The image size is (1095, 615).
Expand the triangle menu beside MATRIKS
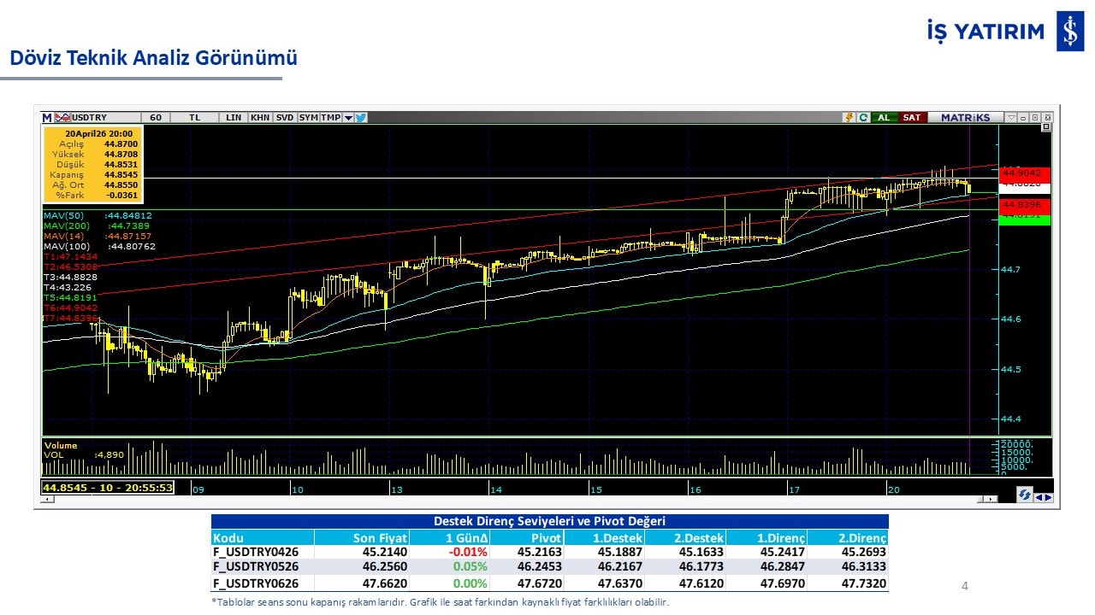[x=1011, y=117]
